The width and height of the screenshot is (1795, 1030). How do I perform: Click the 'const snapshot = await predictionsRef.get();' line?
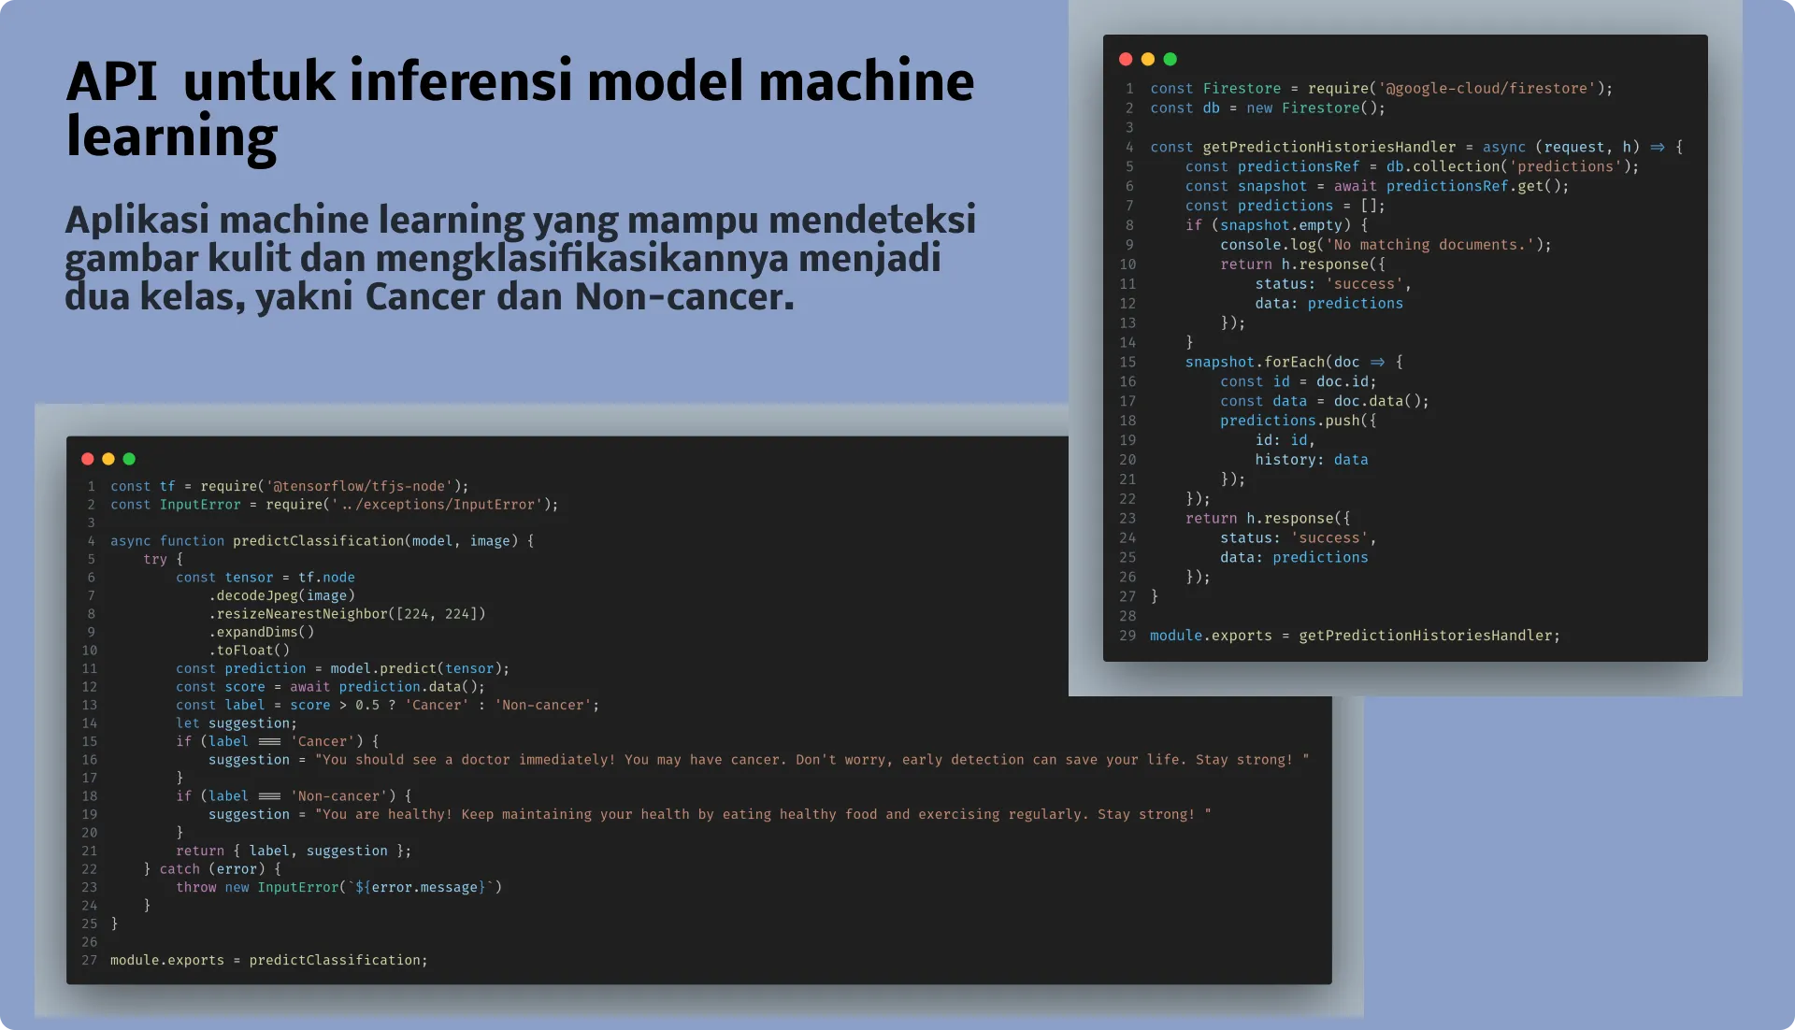click(1377, 186)
